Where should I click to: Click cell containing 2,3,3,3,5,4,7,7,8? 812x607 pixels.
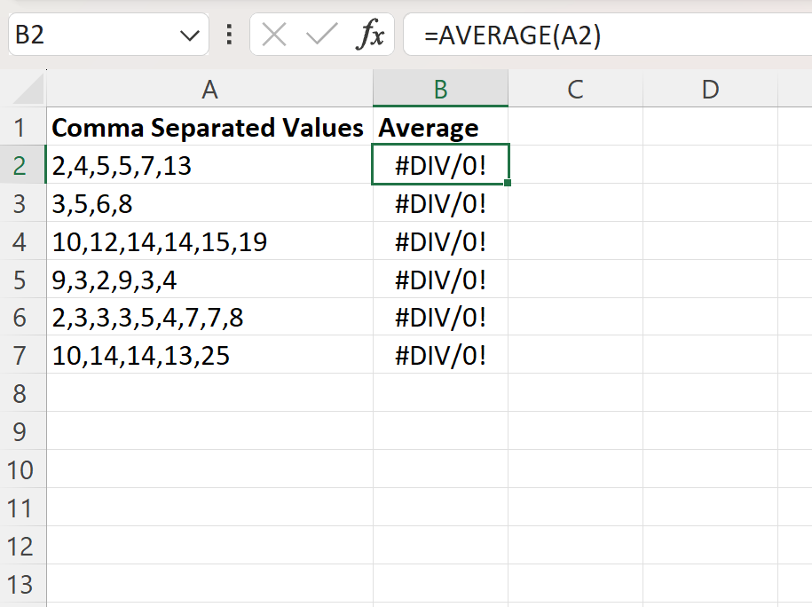(209, 318)
